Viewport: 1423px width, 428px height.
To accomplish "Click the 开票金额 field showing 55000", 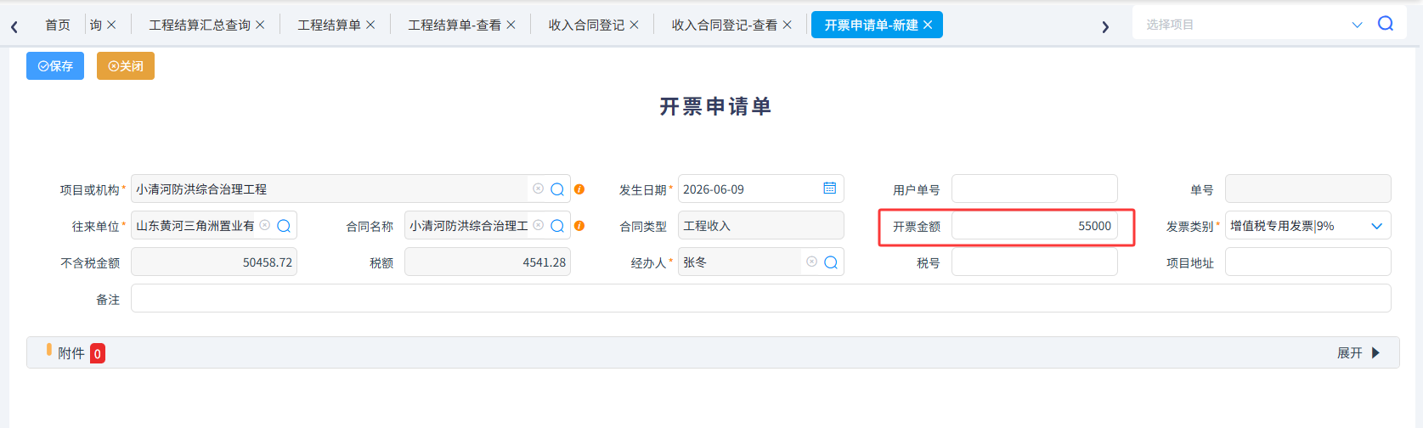I will tap(1034, 226).
